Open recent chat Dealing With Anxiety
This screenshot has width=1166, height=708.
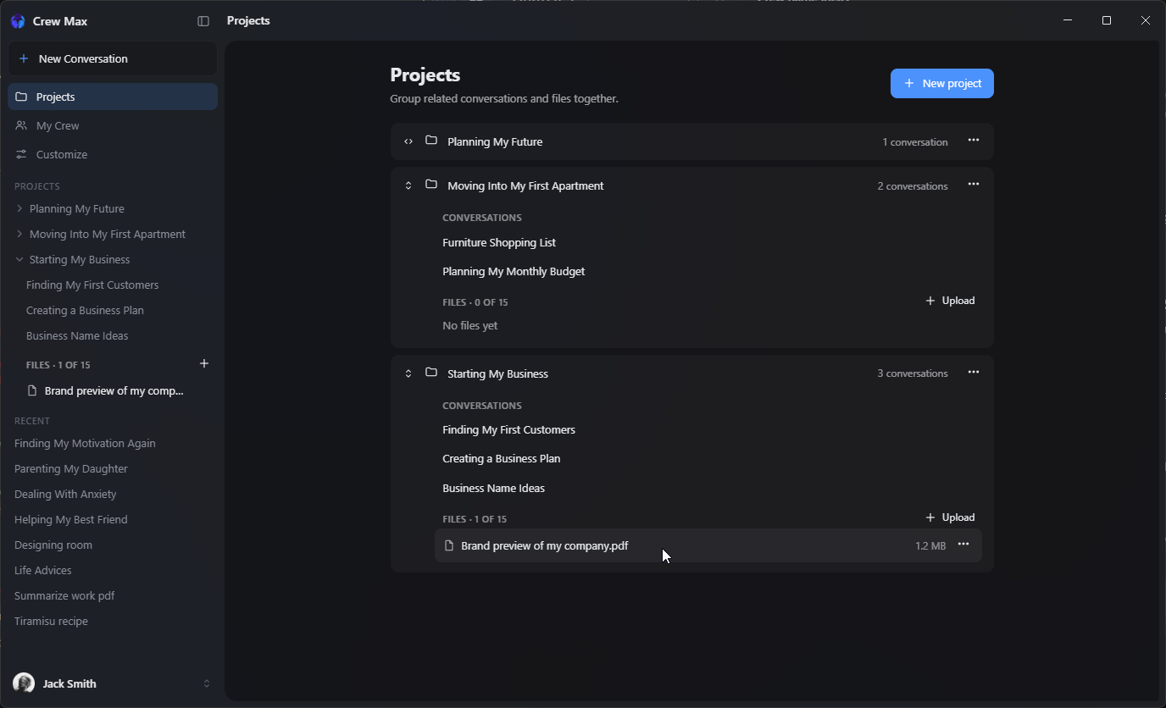point(65,494)
